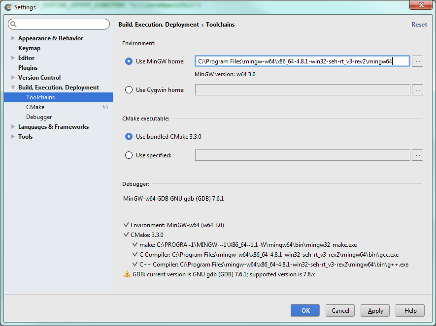Viewport: 436px width, 326px height.
Task: Select the Use MinGW home radio button
Action: (x=129, y=61)
